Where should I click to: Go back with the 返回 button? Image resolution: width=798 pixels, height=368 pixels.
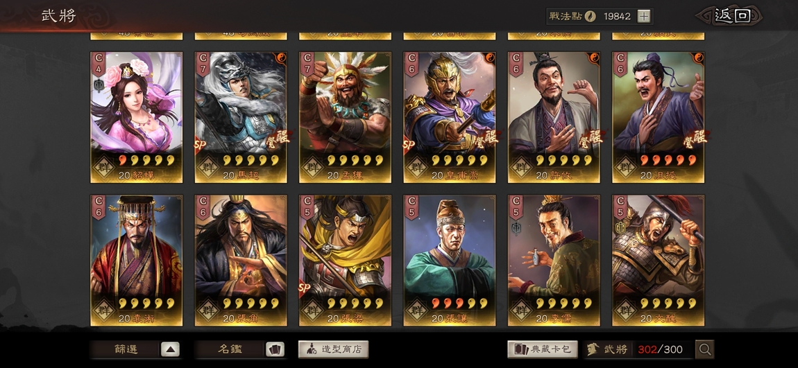pyautogui.click(x=732, y=16)
